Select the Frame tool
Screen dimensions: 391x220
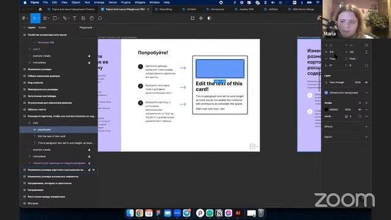(x=45, y=18)
